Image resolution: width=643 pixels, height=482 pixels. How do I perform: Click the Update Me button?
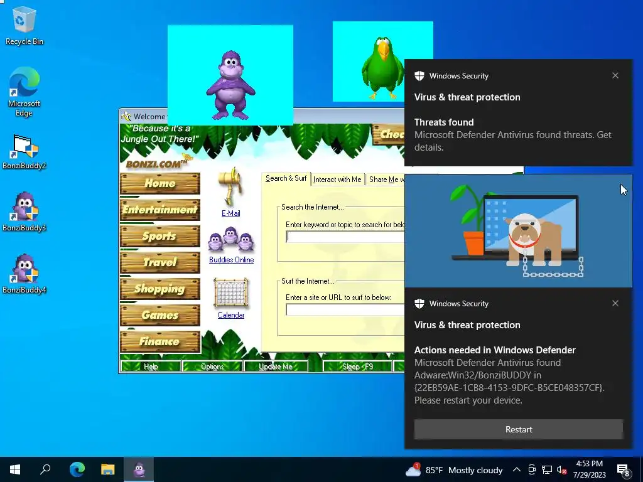point(276,367)
